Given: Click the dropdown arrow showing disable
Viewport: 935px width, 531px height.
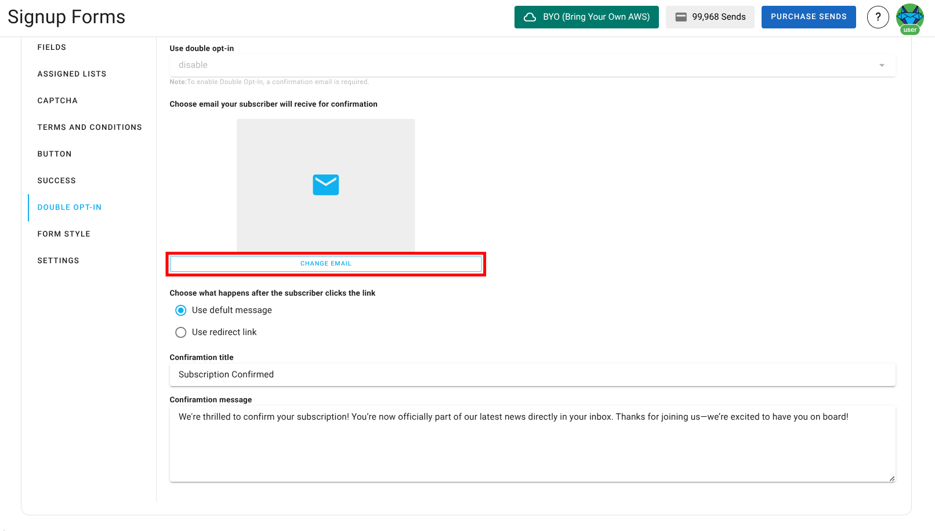Looking at the screenshot, I should pos(882,65).
